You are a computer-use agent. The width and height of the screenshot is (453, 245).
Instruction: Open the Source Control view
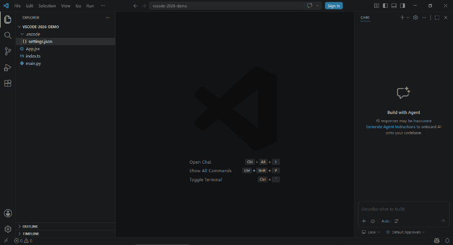(x=8, y=51)
